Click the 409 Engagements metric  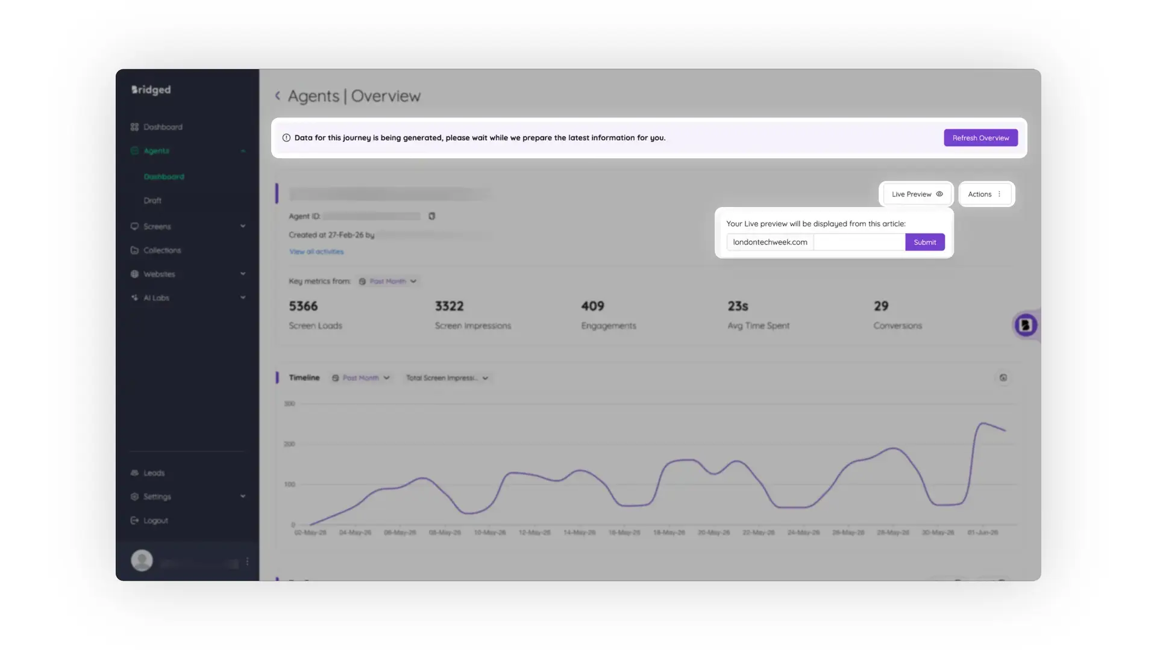point(609,315)
